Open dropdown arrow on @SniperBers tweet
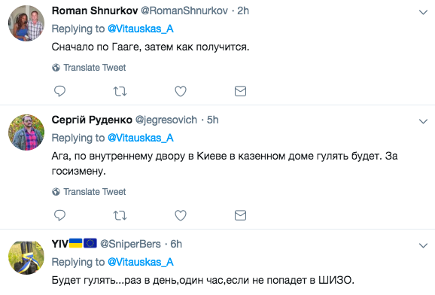 click(x=423, y=245)
